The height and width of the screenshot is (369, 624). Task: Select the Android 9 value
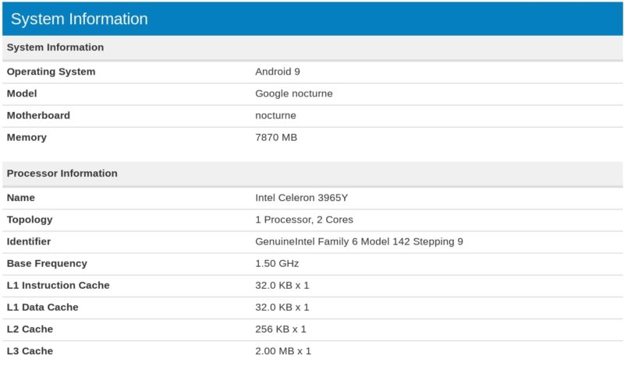pyautogui.click(x=278, y=72)
